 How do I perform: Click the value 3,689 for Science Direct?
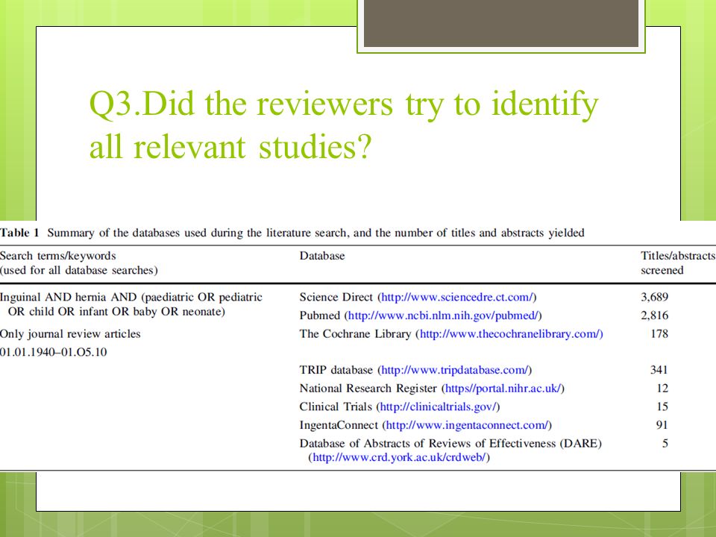[654, 298]
